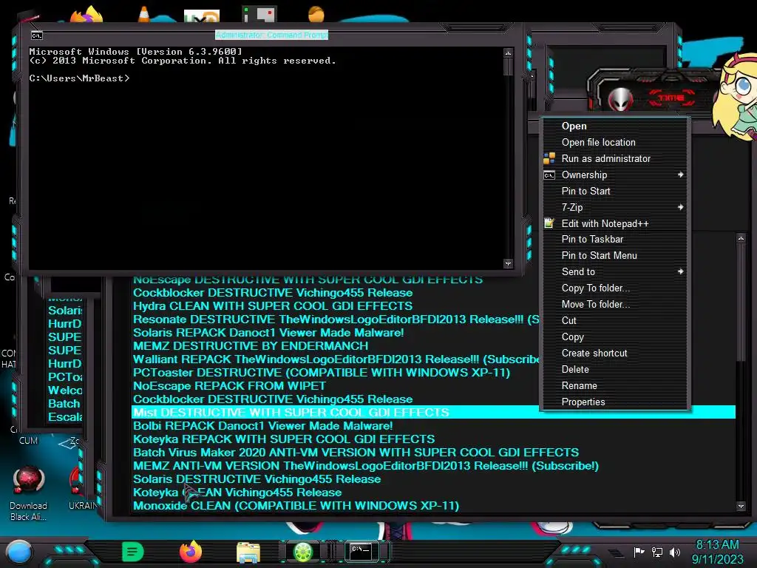Viewport: 757px width, 568px height.
Task: Select Batch Virus Maker 2020 ANTI-VM row
Action: pyautogui.click(x=356, y=453)
